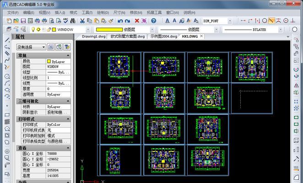303x183 pixels.
Task: Click the underlined A text tool icon
Action: (168, 21)
